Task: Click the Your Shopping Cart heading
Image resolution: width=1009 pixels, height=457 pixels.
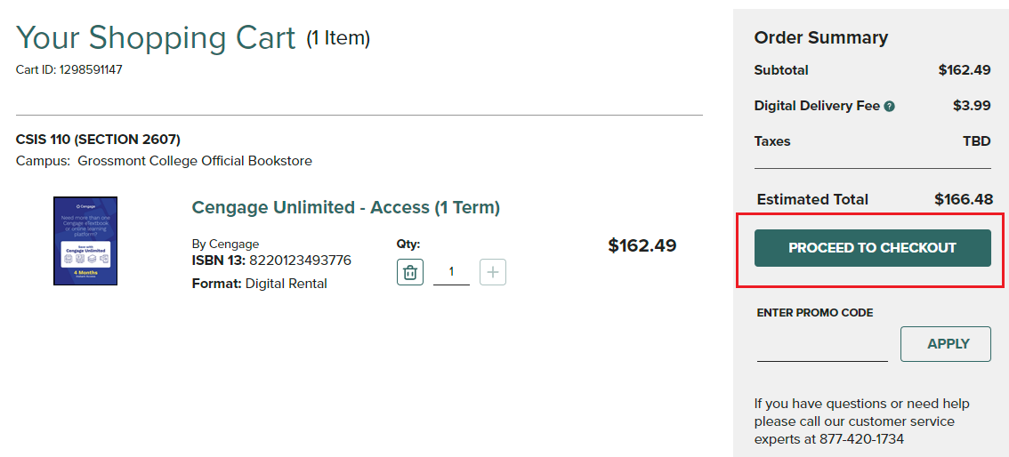Action: [x=156, y=37]
